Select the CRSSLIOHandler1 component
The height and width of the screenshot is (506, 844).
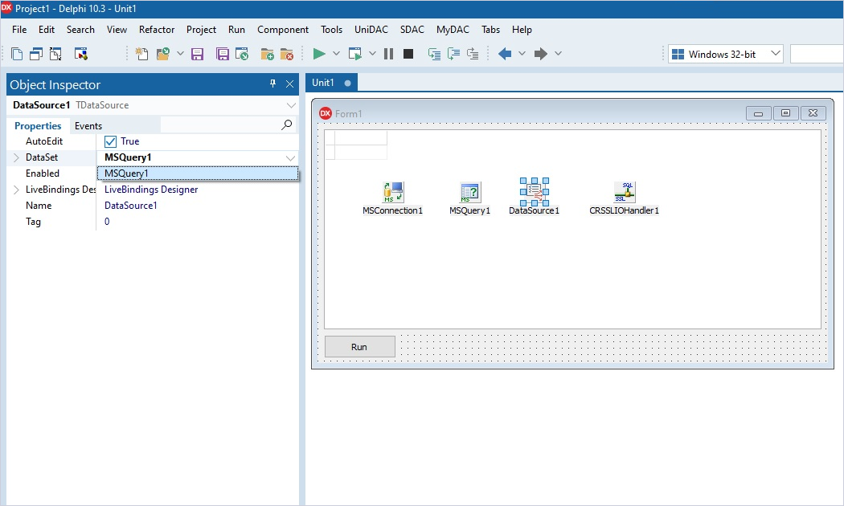coord(624,191)
